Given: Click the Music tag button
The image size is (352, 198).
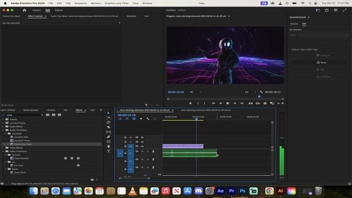Looking at the screenshot, I should pyautogui.click(x=319, y=62).
